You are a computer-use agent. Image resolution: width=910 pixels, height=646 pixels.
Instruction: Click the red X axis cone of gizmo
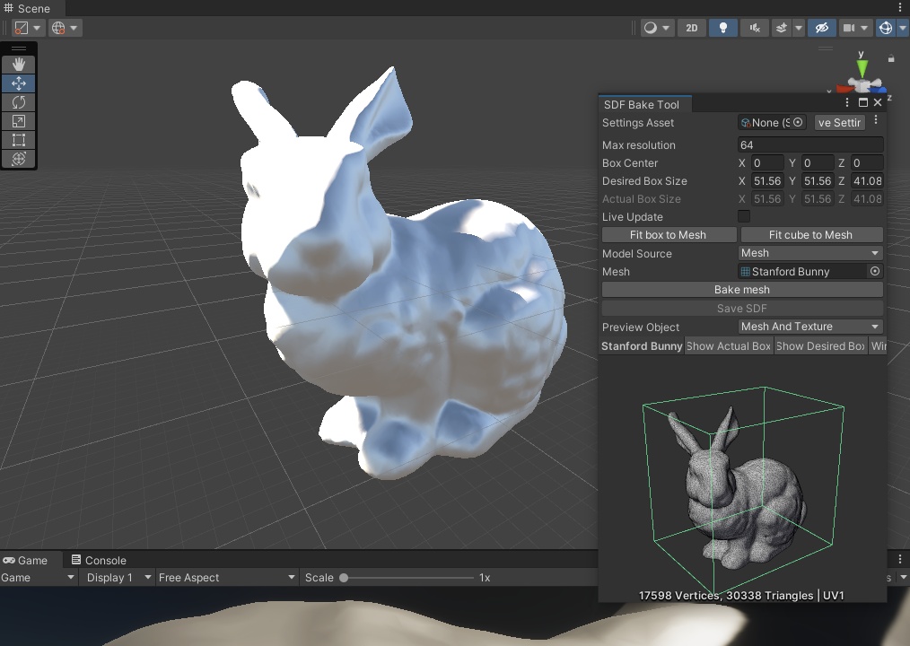[x=844, y=88]
